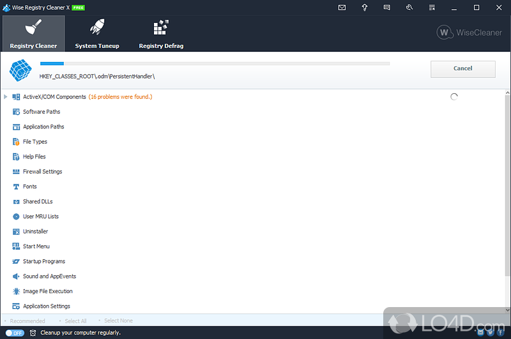This screenshot has height=339, width=511.
Task: Click the Select All link
Action: tap(75, 321)
